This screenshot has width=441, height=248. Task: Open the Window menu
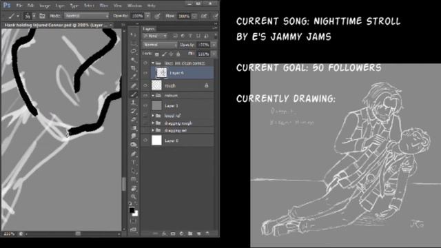tap(135, 6)
